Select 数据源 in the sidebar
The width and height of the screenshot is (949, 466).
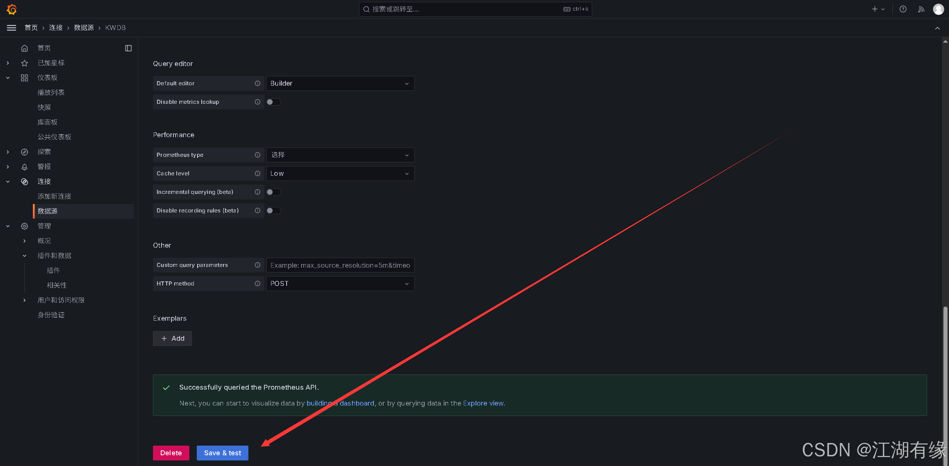tap(84, 211)
